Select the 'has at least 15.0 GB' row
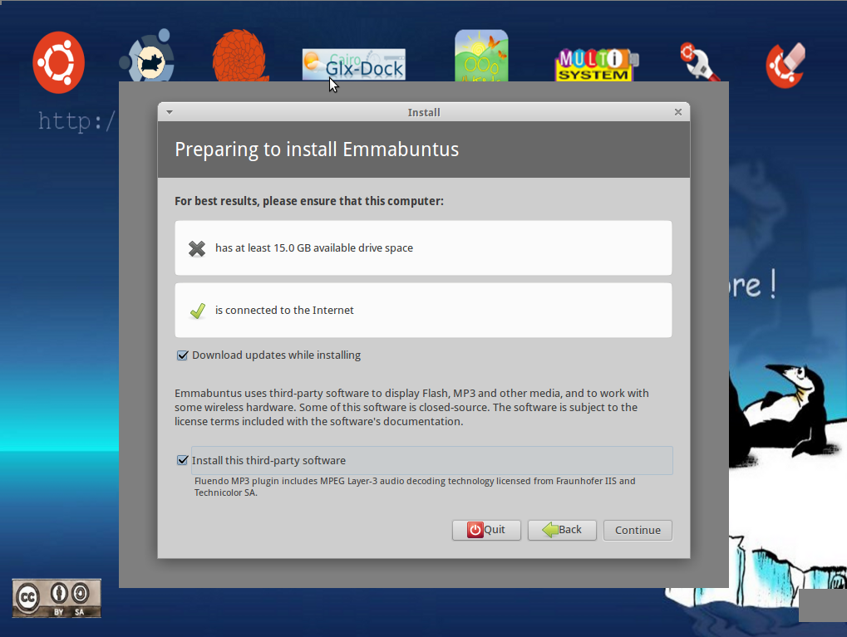 coord(424,247)
